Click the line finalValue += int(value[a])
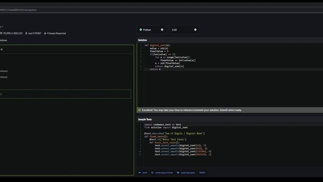 pyautogui.click(x=178, y=60)
